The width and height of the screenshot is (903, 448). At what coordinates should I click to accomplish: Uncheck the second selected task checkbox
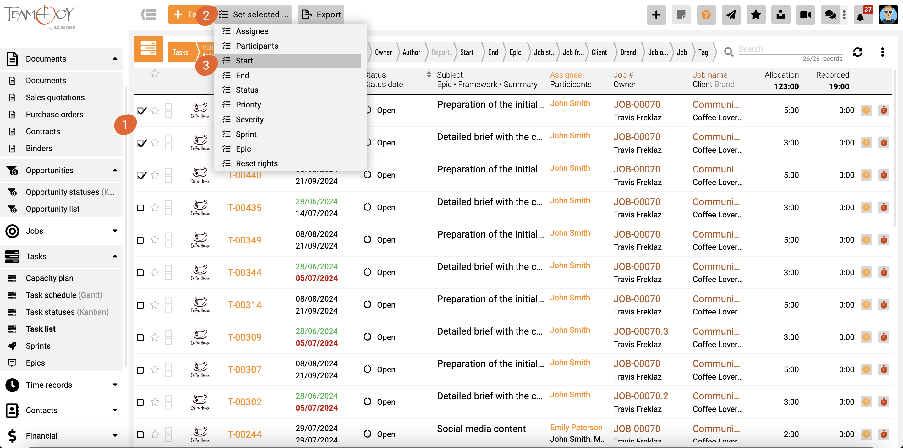point(141,143)
